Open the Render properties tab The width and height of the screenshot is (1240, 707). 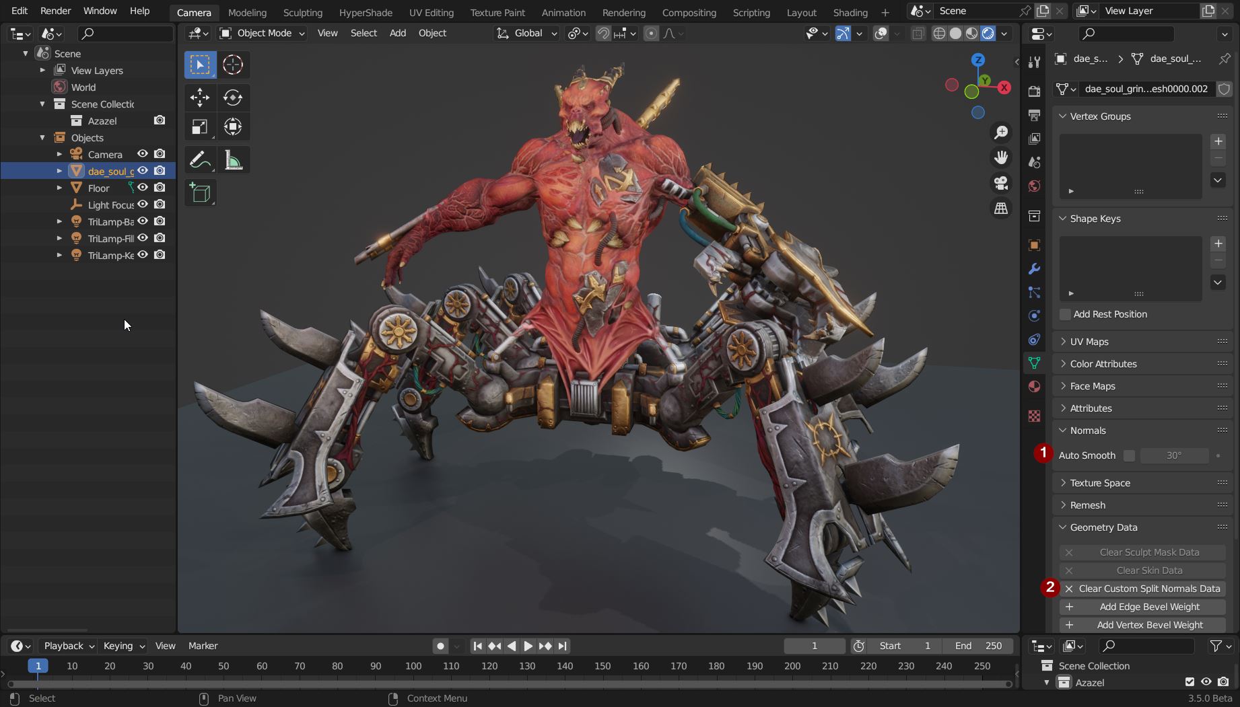pyautogui.click(x=1035, y=91)
